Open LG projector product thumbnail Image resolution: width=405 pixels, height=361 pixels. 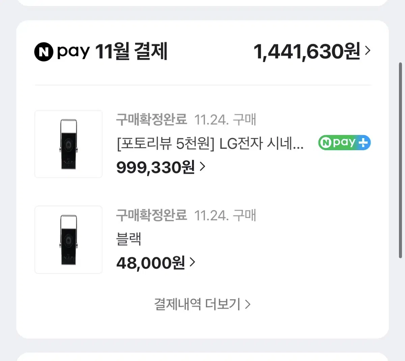coord(69,144)
